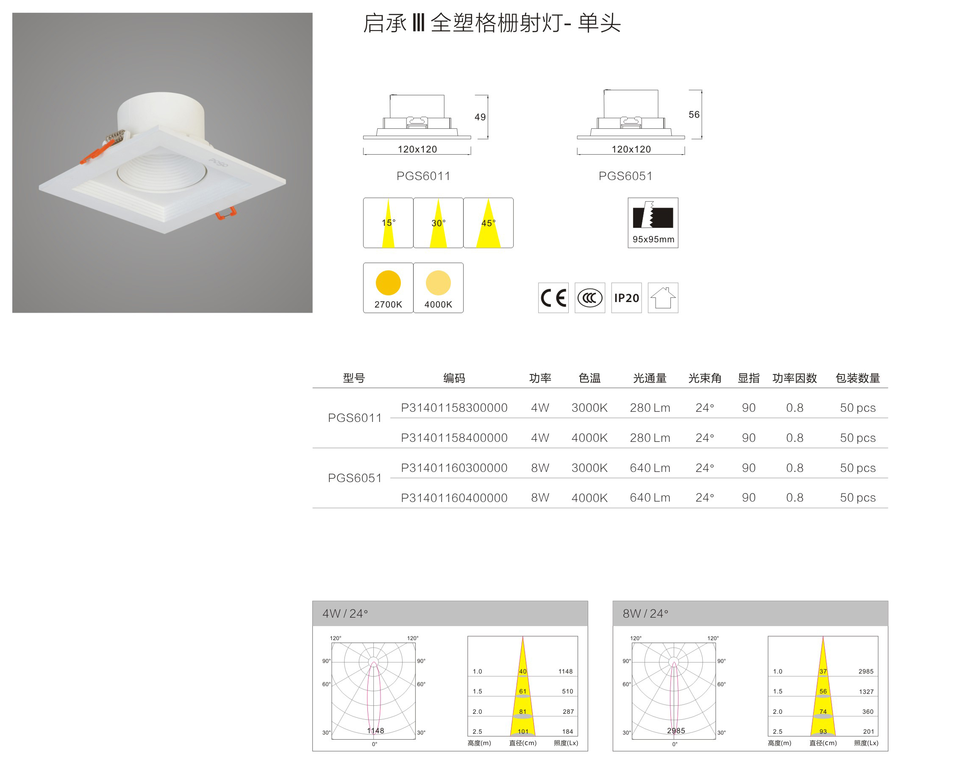Click the 95x95mm cutout size icon
The image size is (973, 782).
653,222
